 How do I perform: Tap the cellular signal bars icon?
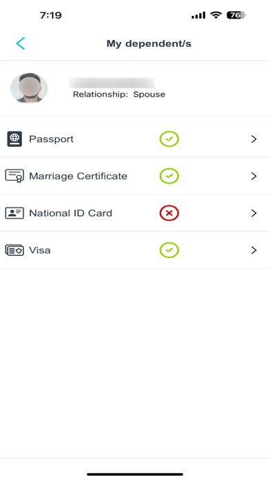[x=198, y=15]
